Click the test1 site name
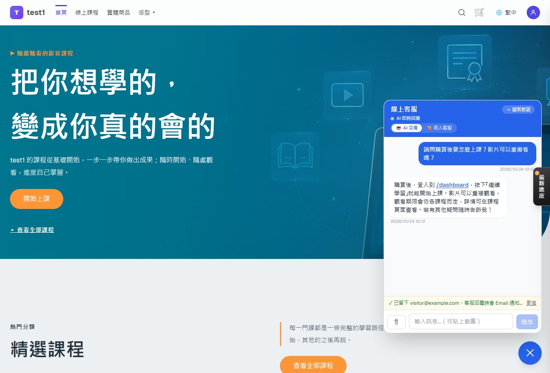 coord(36,12)
